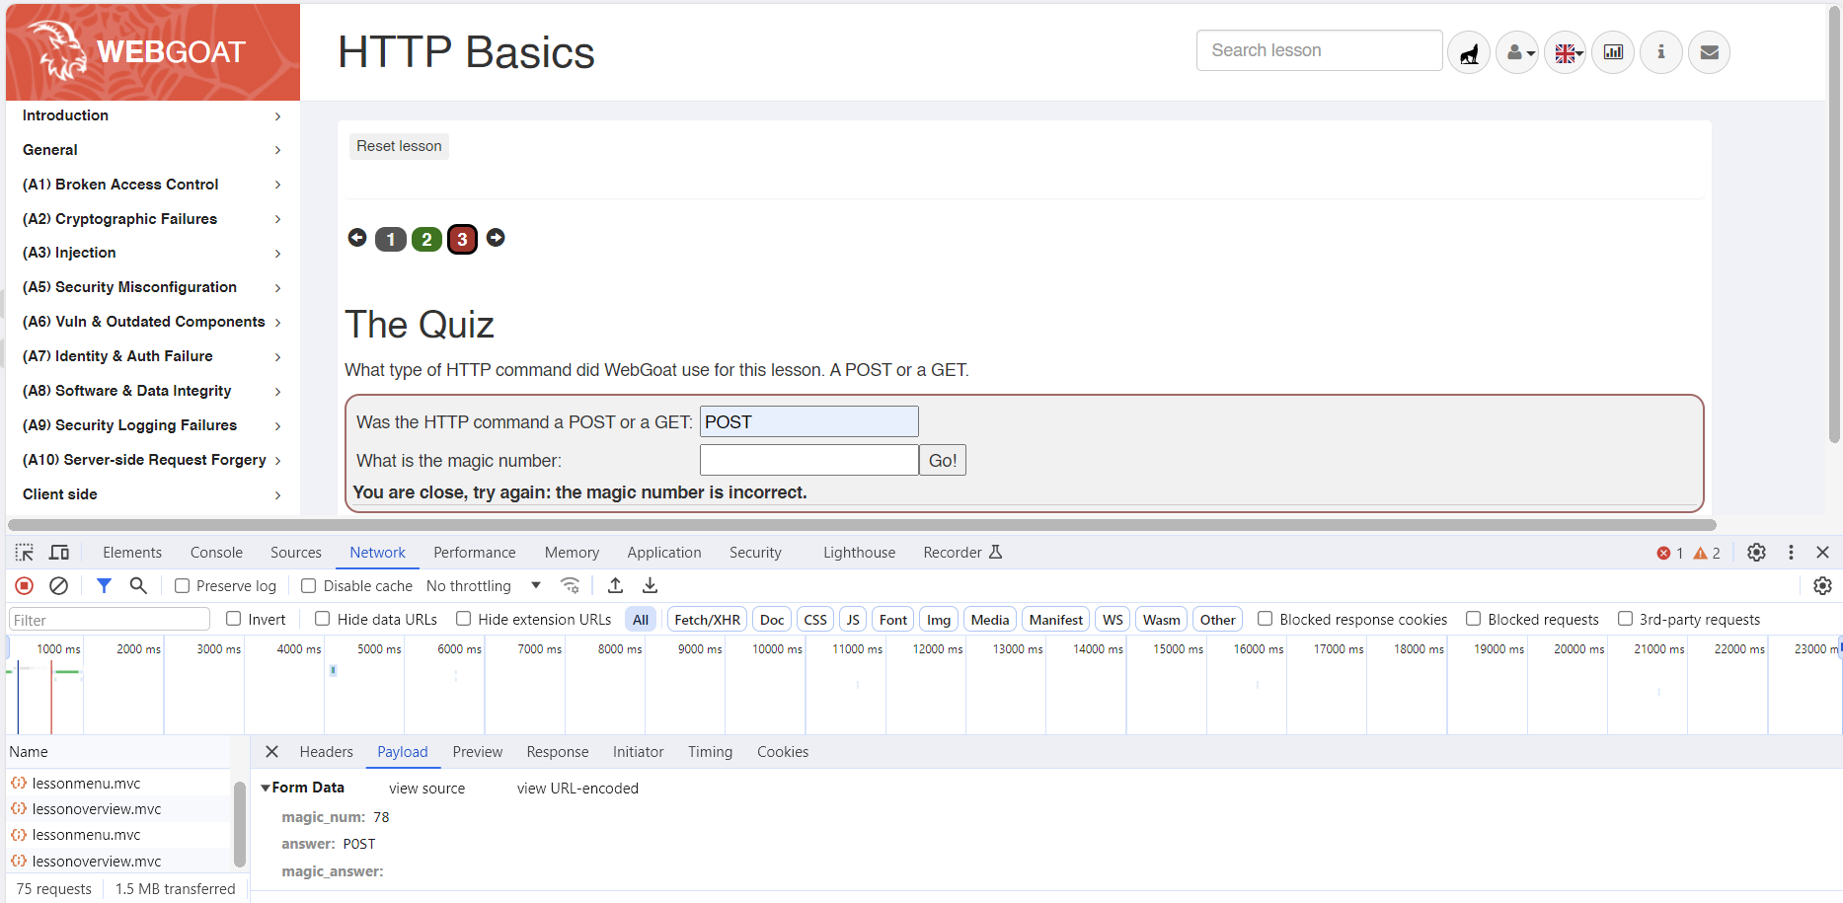The image size is (1843, 903).
Task: Open the Response tab in request details
Action: click(557, 752)
